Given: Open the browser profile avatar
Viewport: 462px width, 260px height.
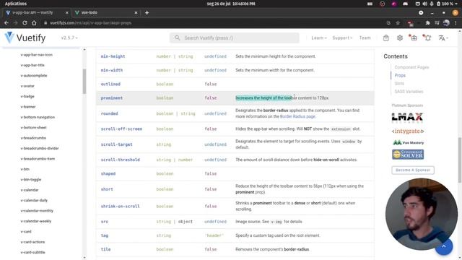Looking at the screenshot, I should click(x=446, y=22).
